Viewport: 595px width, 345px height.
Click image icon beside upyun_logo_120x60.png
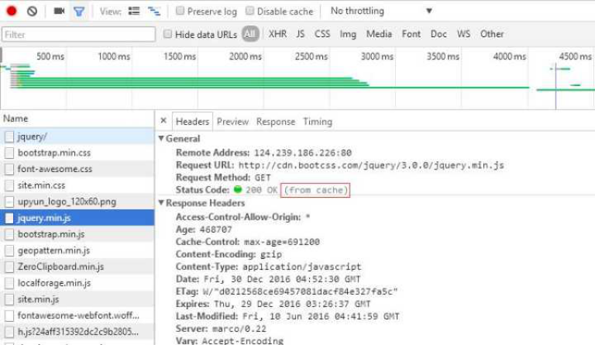(x=9, y=202)
